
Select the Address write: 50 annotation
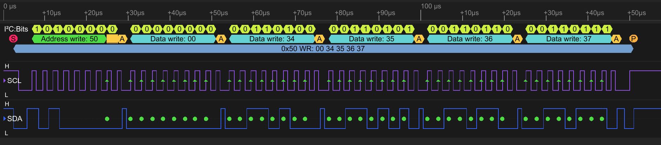tap(69, 39)
